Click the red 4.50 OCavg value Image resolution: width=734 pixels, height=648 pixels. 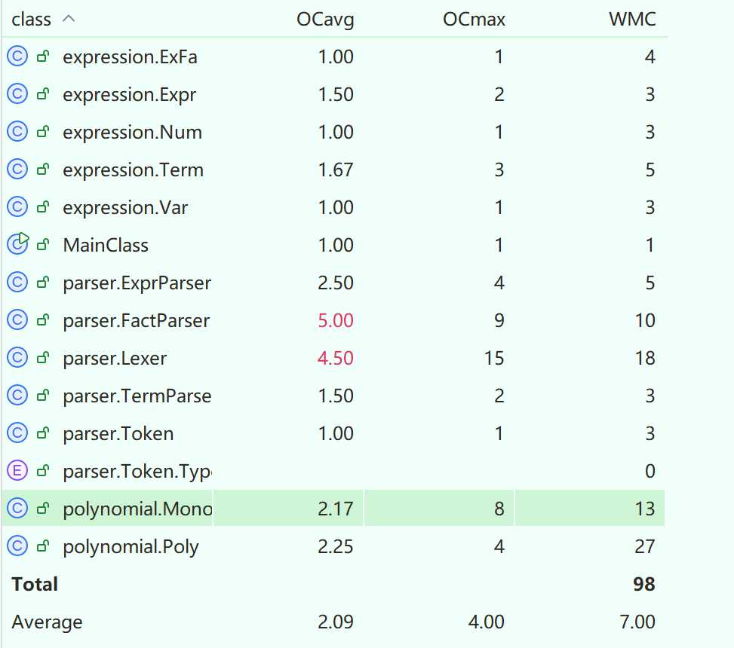(336, 358)
